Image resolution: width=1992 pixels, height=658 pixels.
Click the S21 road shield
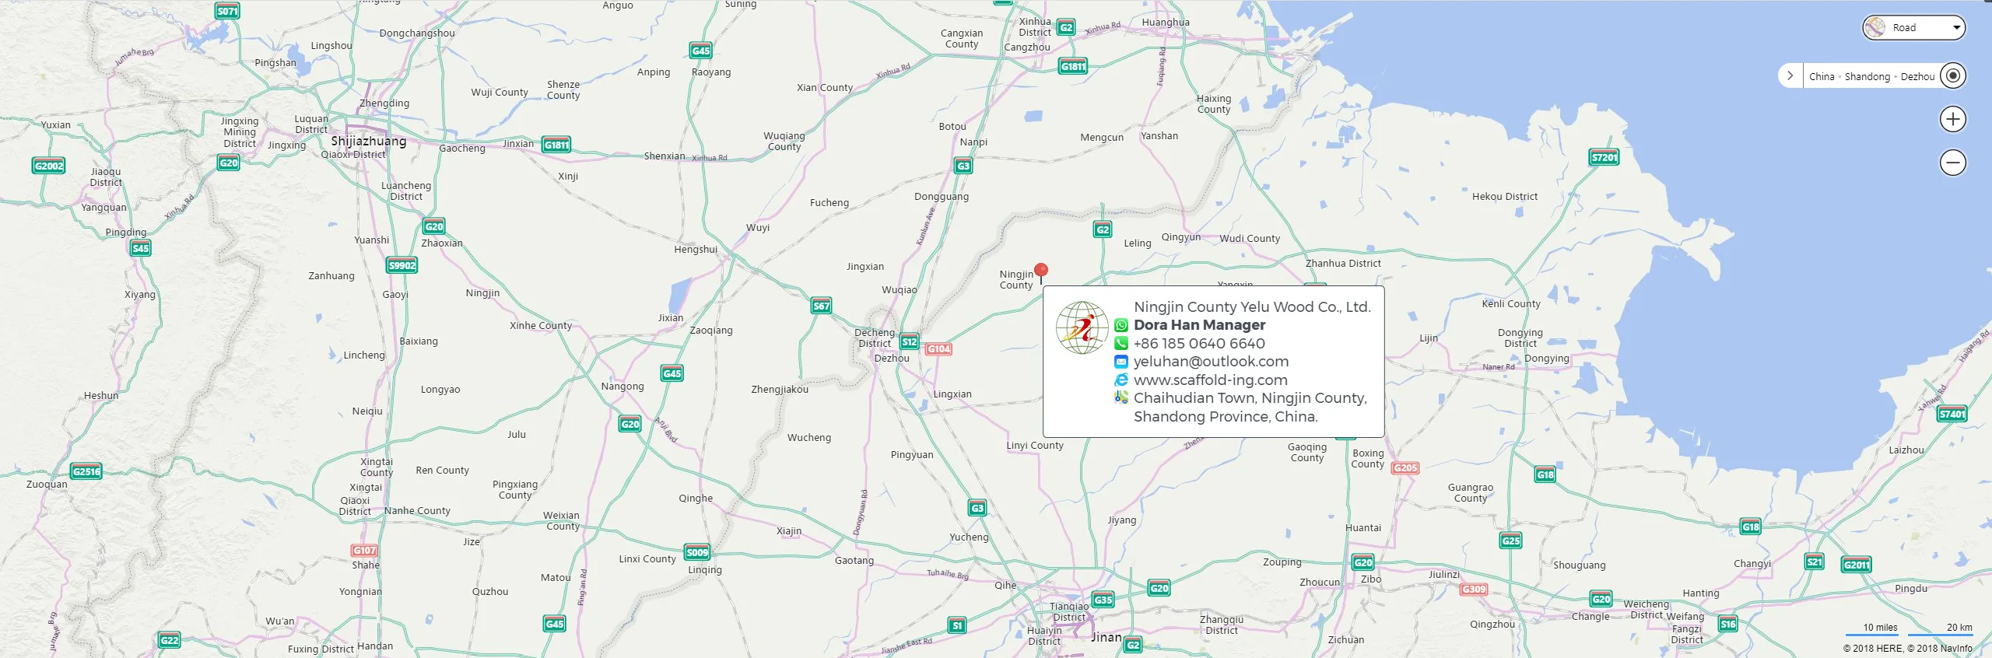1815,562
